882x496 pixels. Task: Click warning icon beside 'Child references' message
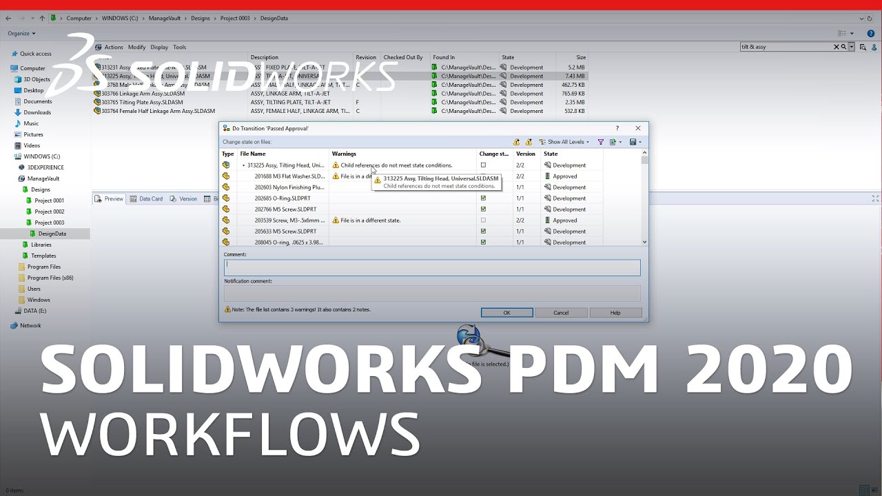(x=336, y=165)
